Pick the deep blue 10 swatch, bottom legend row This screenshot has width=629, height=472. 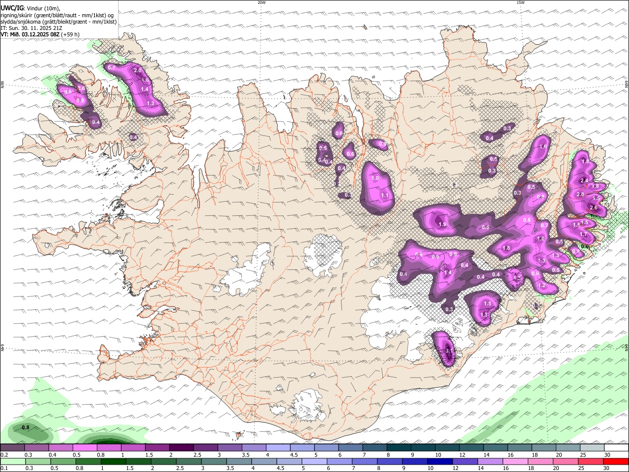pyautogui.click(x=440, y=462)
